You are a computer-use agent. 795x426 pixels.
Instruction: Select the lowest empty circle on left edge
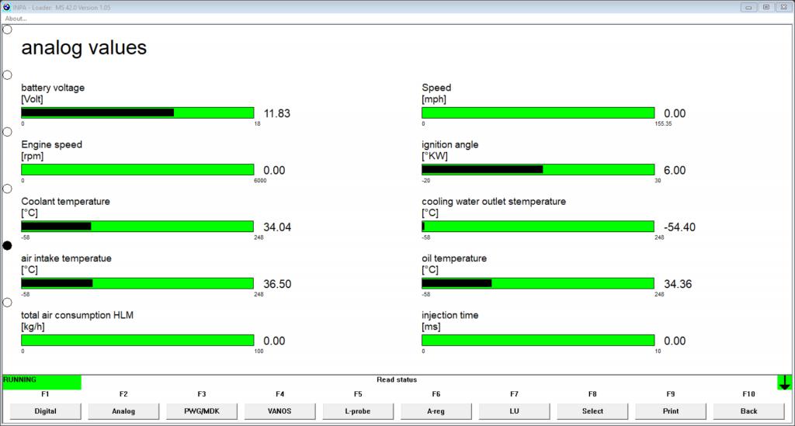pos(8,303)
